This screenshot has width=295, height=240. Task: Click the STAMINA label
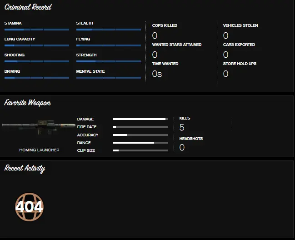pos(13,23)
